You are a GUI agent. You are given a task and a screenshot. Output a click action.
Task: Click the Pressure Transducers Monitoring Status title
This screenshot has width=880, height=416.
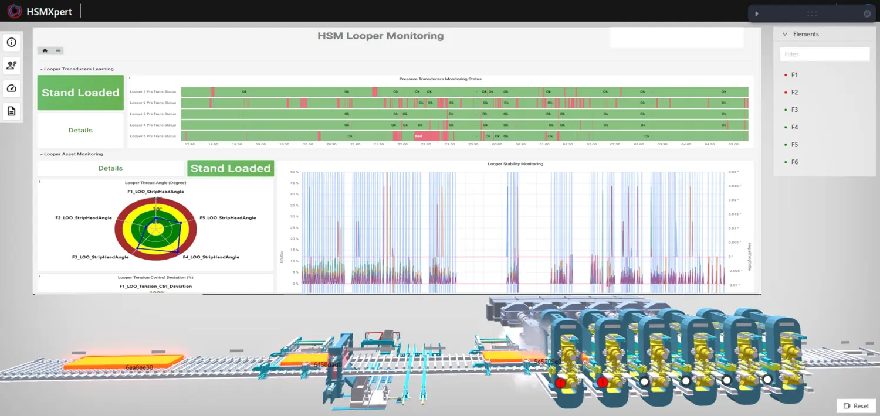coord(440,79)
